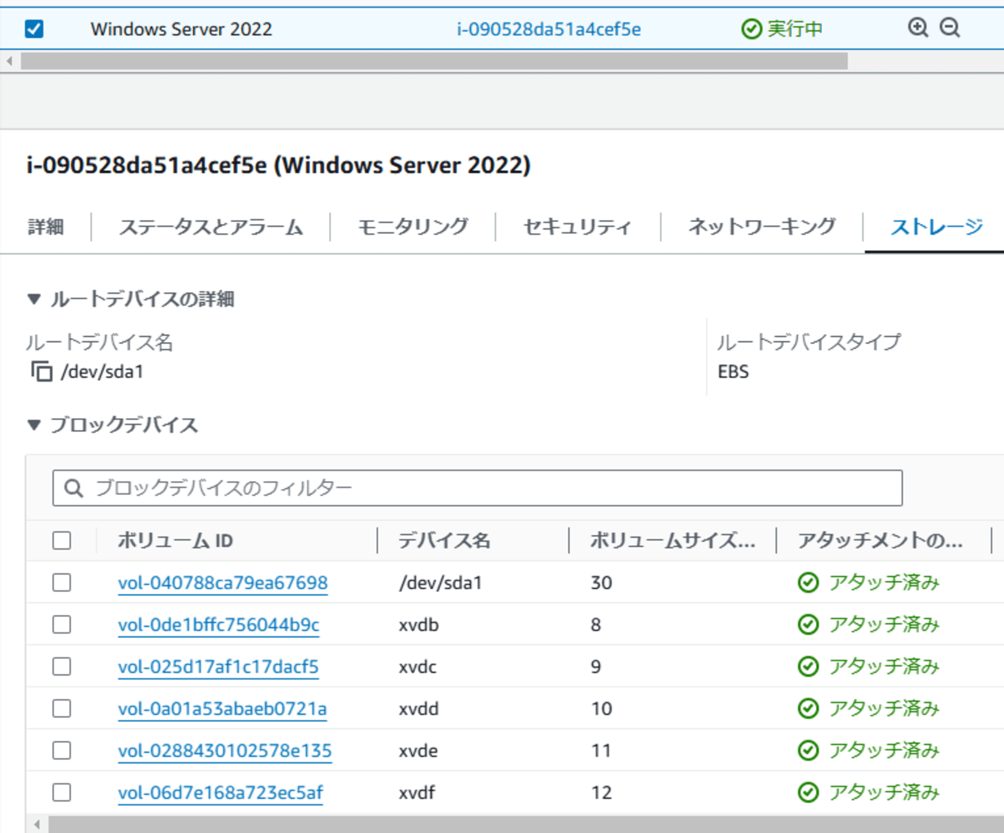
Task: Click left arrow of instance list scrollbar
Action: [9, 61]
